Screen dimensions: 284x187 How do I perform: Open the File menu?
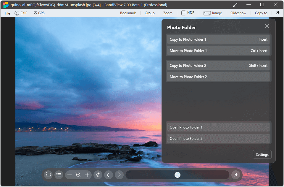coord(7,13)
